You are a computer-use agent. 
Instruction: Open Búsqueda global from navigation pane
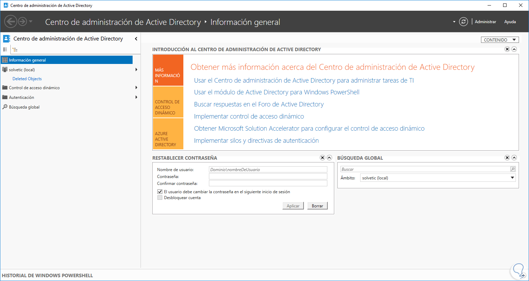tap(24, 107)
